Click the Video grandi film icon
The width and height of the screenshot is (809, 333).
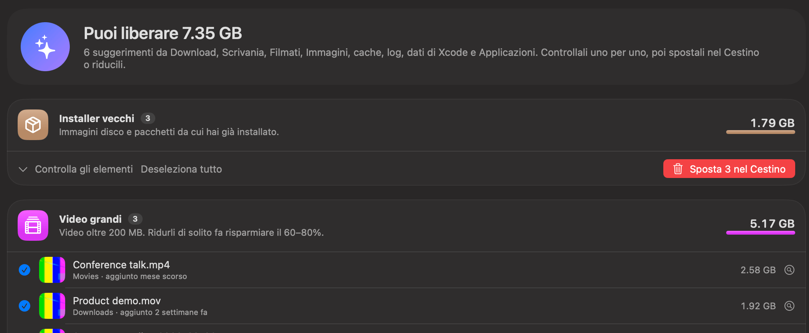[x=33, y=225]
